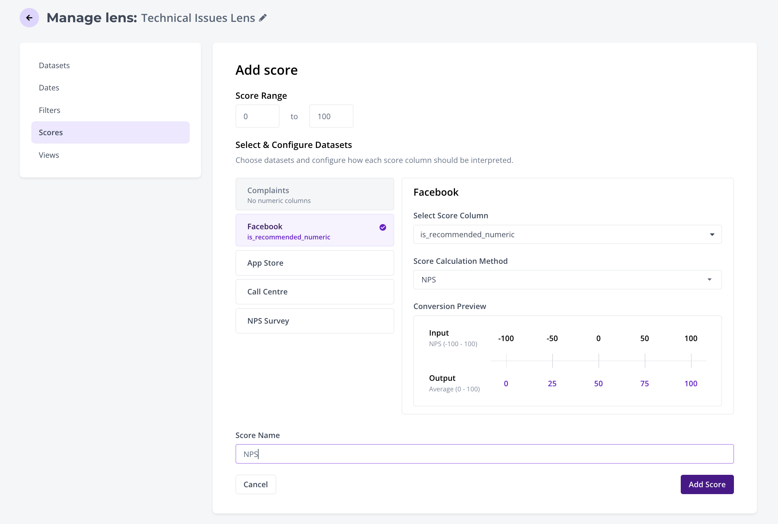This screenshot has height=524, width=778.
Task: Click the maximum score range field
Action: [331, 116]
